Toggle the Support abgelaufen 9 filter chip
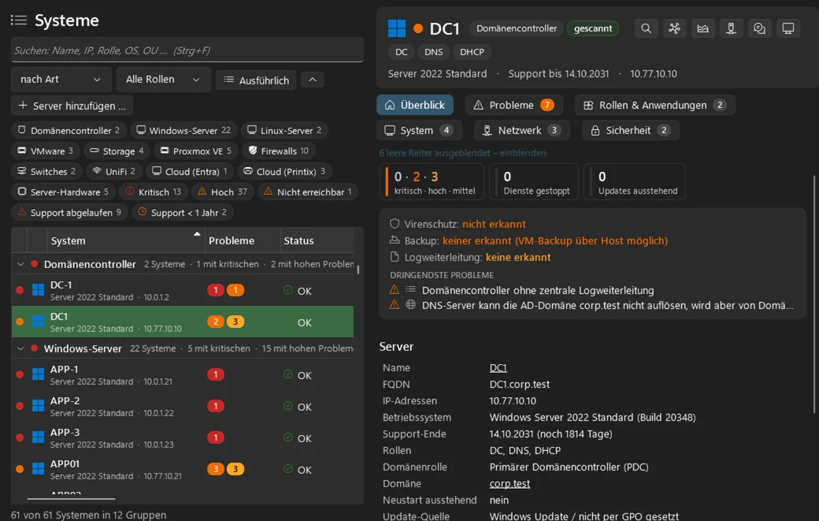 pyautogui.click(x=69, y=212)
